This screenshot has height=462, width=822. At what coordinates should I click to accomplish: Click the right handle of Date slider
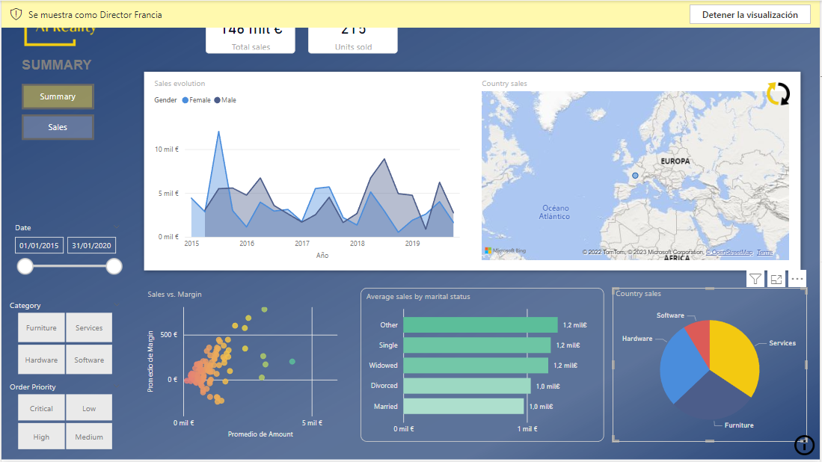114,266
